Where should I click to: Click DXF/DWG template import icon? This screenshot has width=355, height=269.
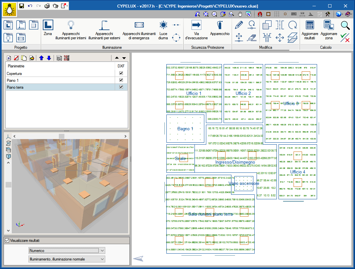coord(59,58)
